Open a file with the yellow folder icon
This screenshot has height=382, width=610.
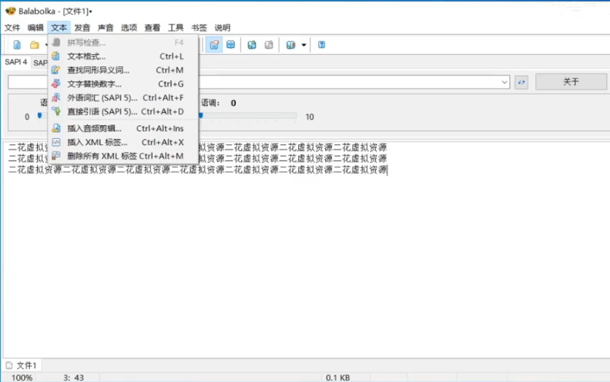click(x=35, y=45)
